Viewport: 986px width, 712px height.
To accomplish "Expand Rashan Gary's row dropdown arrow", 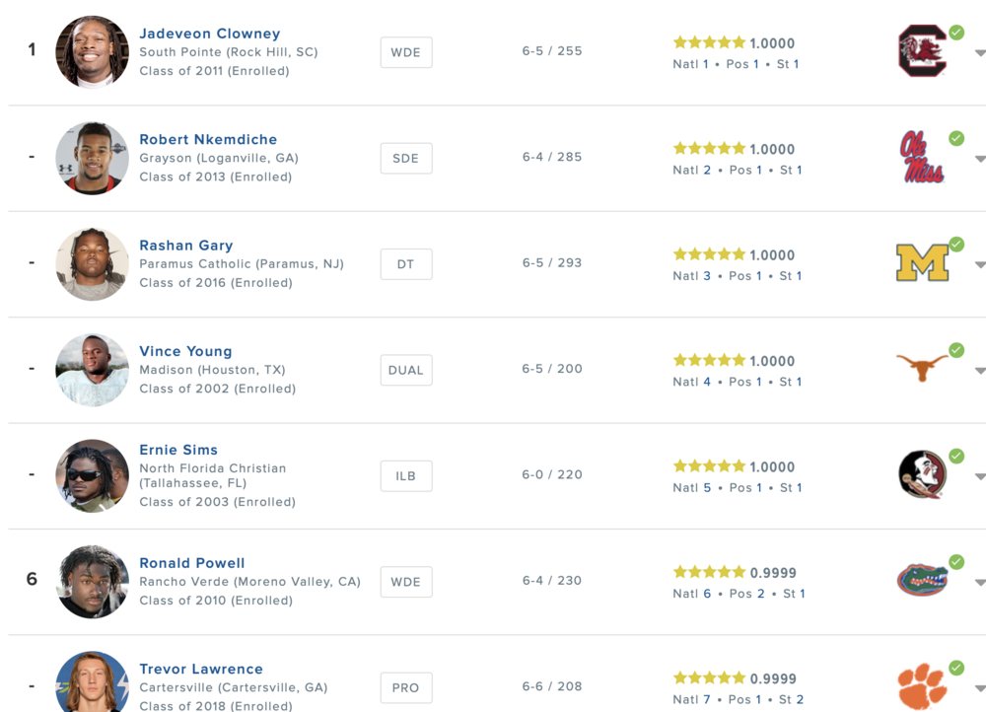I will (x=979, y=265).
